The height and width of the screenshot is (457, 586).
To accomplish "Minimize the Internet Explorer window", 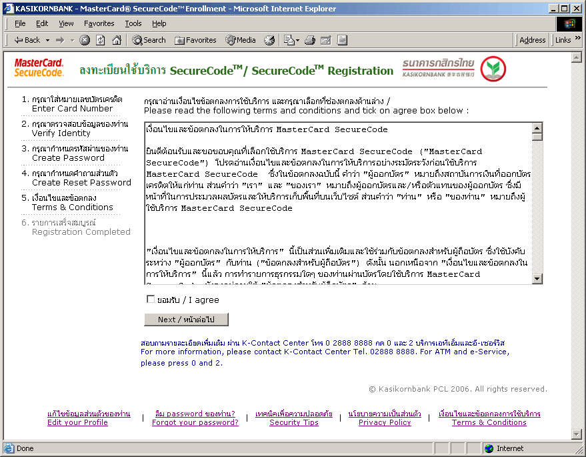I will [554, 8].
